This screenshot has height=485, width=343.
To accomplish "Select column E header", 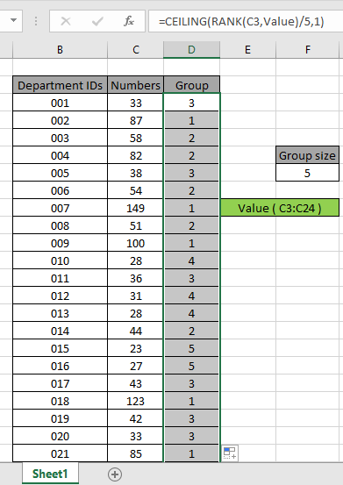I will point(247,49).
